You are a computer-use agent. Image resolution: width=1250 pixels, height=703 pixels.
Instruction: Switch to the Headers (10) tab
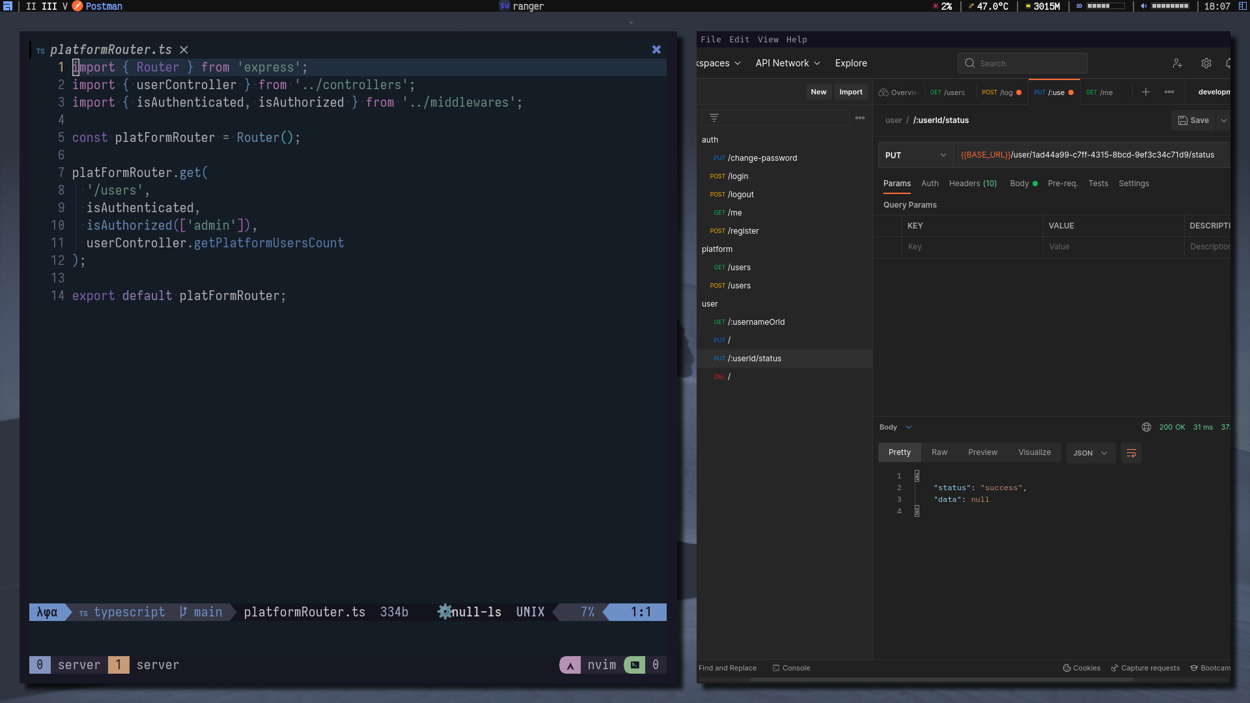pos(973,184)
